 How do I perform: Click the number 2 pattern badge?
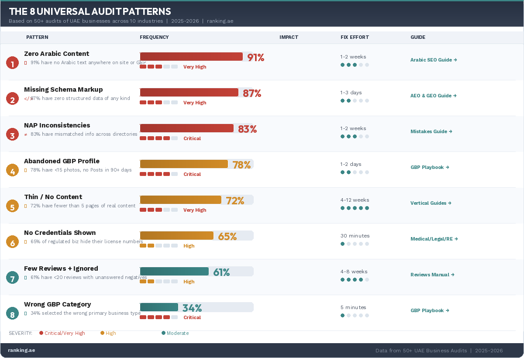[12, 99]
